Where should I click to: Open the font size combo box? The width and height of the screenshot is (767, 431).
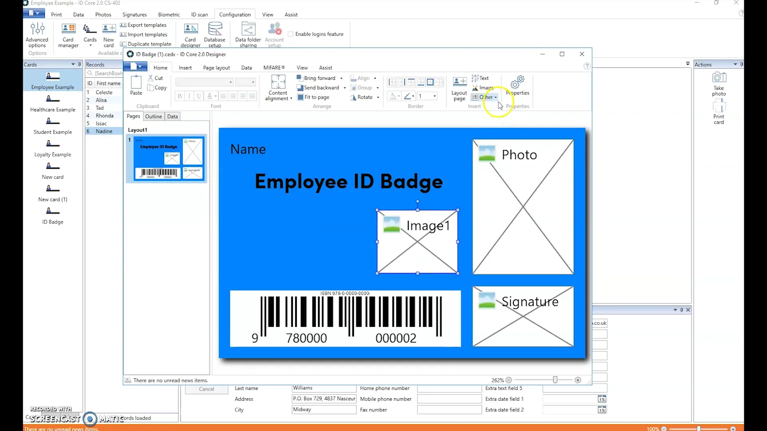click(x=245, y=82)
